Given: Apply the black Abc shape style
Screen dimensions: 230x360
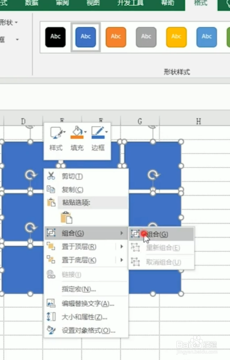Looking at the screenshot, I should 55,37.
